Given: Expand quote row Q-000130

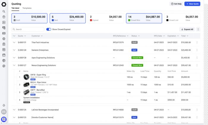Looking at the screenshot, I should tap(14, 50).
